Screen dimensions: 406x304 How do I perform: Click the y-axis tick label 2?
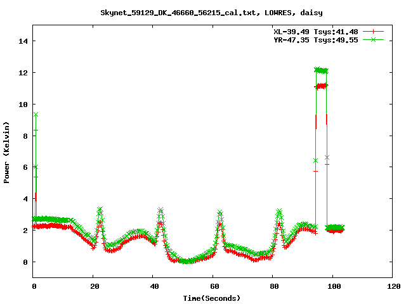tap(25, 231)
